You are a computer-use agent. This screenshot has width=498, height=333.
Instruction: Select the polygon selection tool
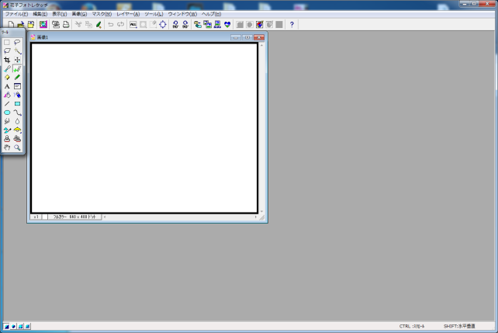tap(7, 50)
